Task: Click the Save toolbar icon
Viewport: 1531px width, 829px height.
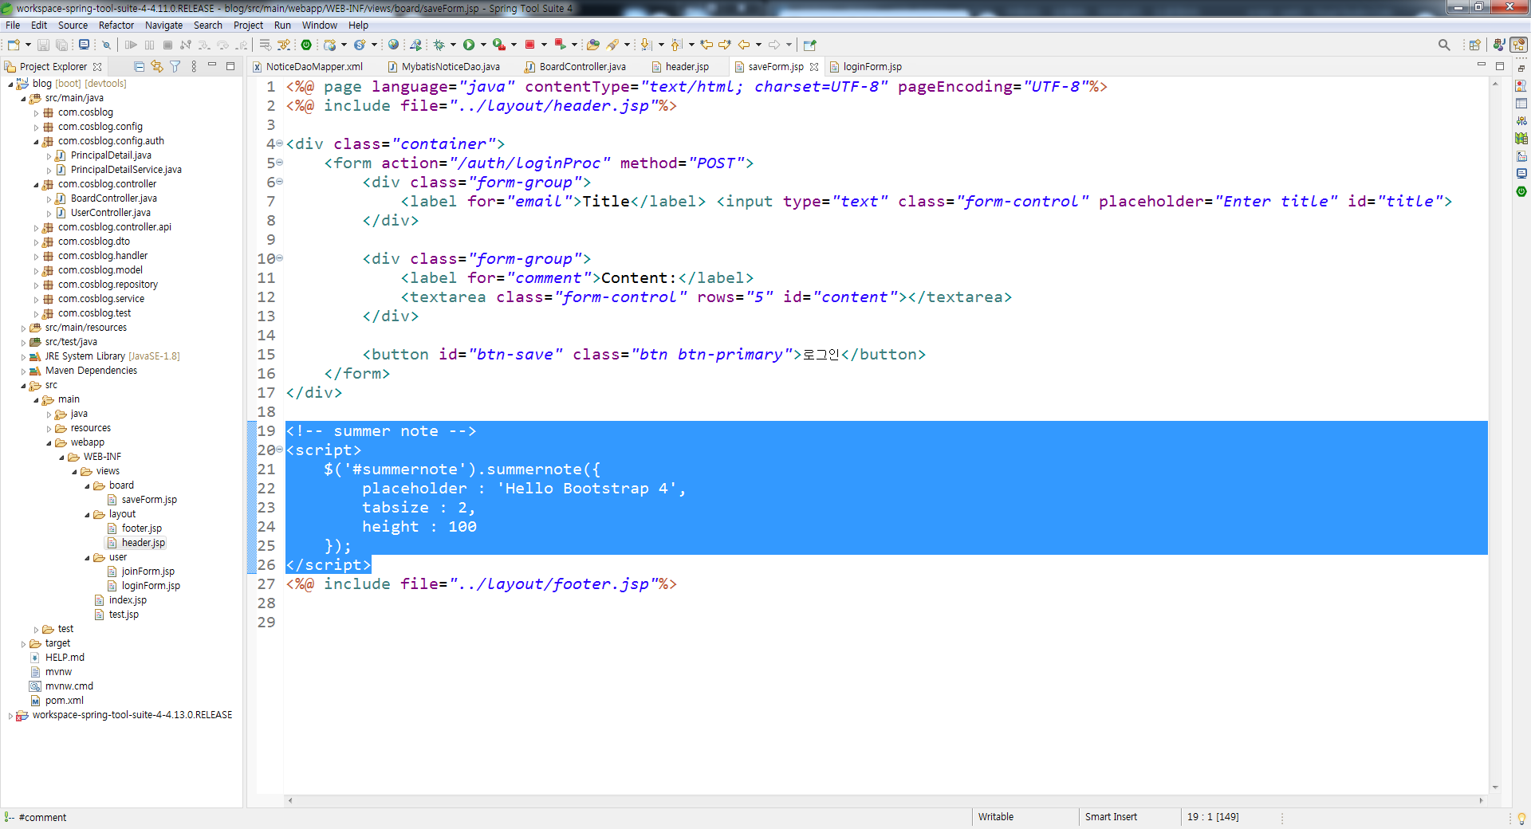Action: (x=43, y=45)
